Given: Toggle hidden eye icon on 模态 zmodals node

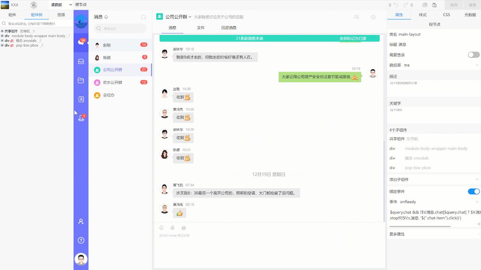Looking at the screenshot, I should (12, 41).
